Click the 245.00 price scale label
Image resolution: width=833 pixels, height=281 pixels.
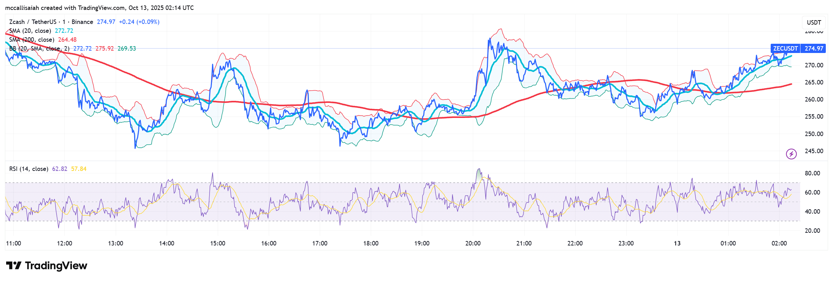tap(814, 151)
